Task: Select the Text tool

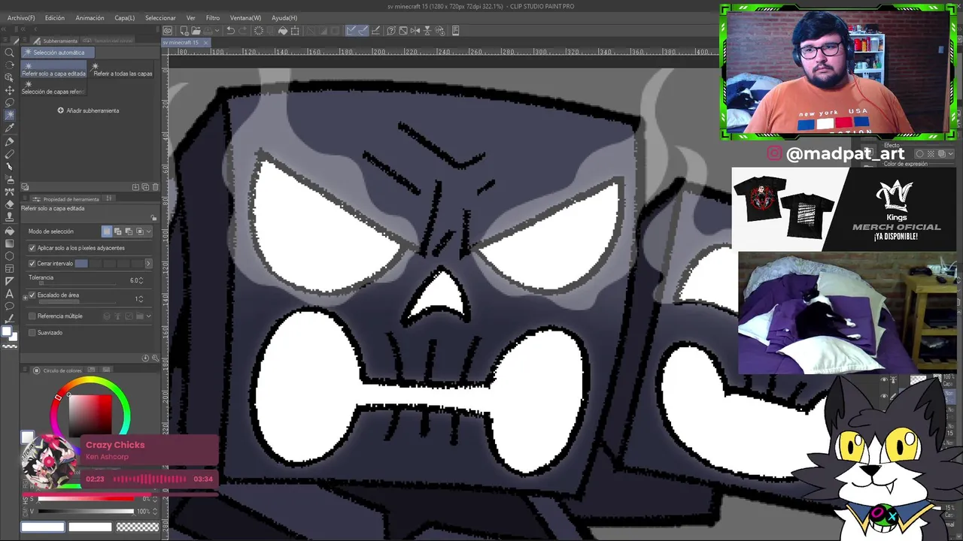Action: click(x=10, y=294)
